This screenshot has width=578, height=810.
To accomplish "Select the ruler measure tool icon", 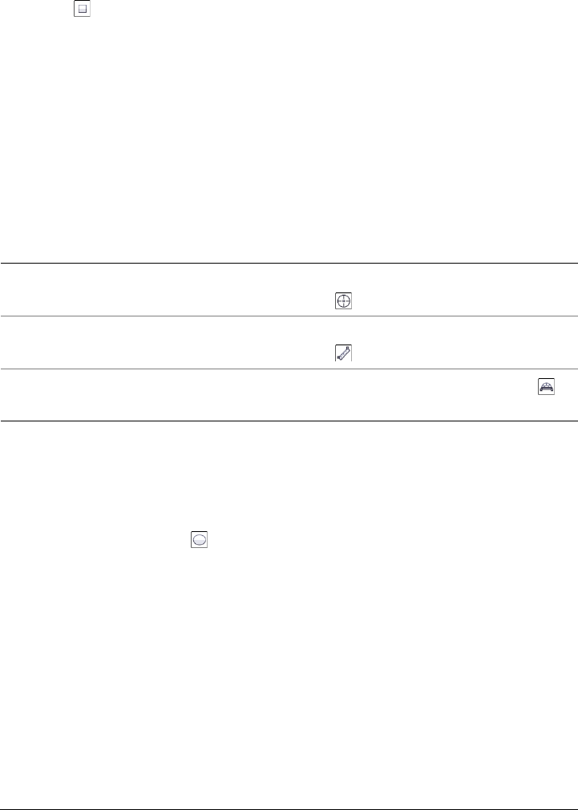I will click(344, 352).
